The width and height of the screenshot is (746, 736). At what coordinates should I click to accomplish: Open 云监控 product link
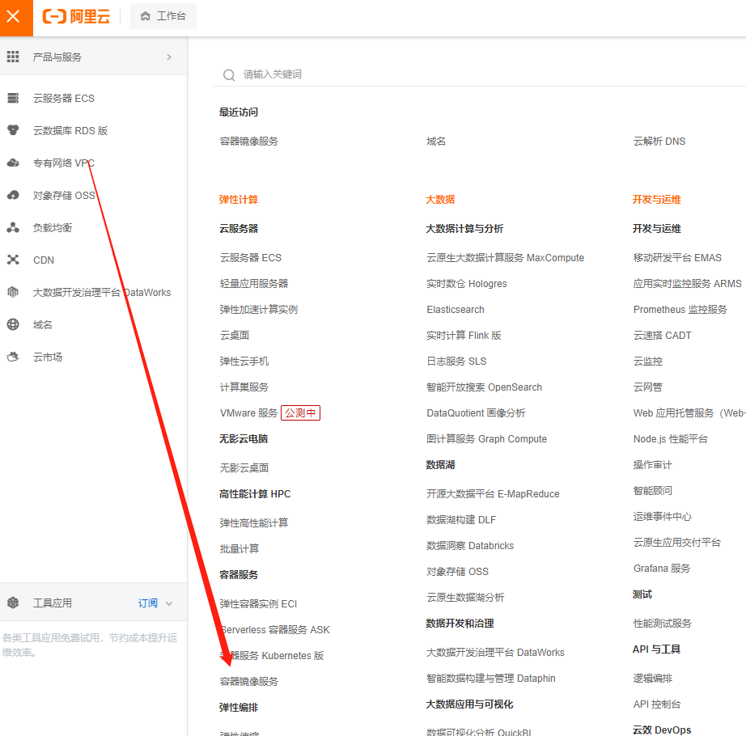(x=647, y=362)
